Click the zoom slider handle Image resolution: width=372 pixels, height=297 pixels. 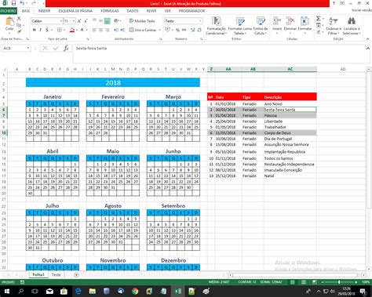(x=339, y=282)
